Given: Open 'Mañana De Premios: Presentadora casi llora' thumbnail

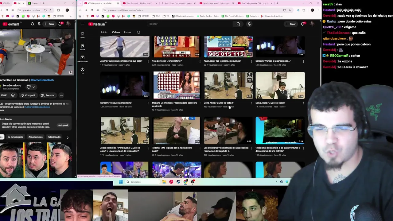Looking at the screenshot, I should pyautogui.click(x=177, y=85).
